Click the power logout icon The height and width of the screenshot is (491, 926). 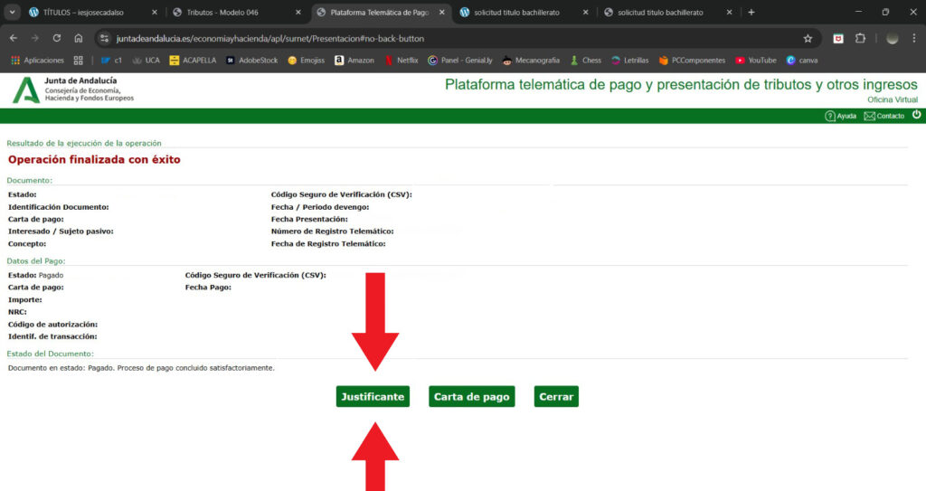coord(916,115)
